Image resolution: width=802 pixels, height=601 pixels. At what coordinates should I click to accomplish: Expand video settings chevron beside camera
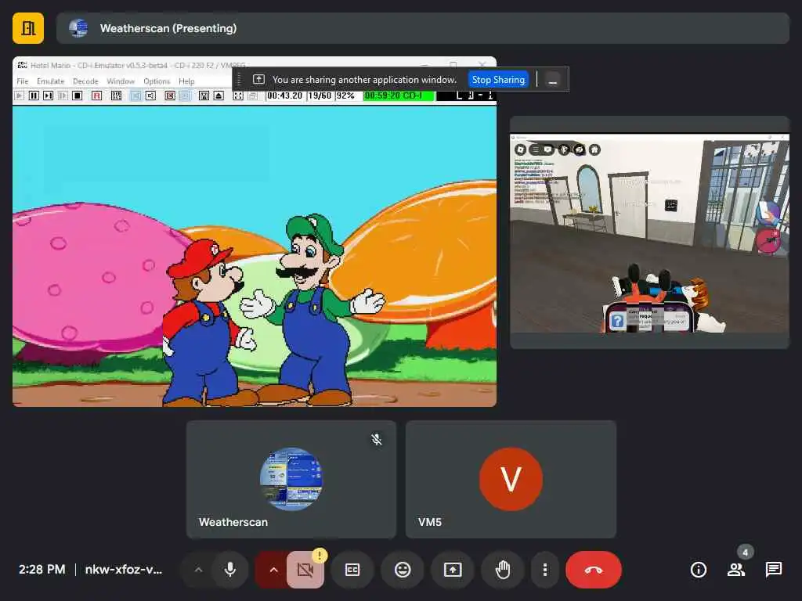tap(273, 570)
